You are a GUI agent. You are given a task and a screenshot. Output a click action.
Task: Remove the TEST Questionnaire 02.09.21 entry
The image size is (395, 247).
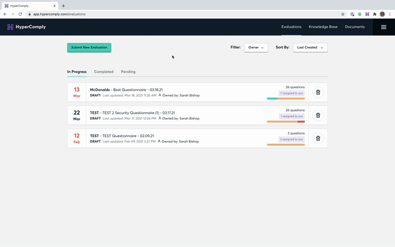(x=318, y=138)
